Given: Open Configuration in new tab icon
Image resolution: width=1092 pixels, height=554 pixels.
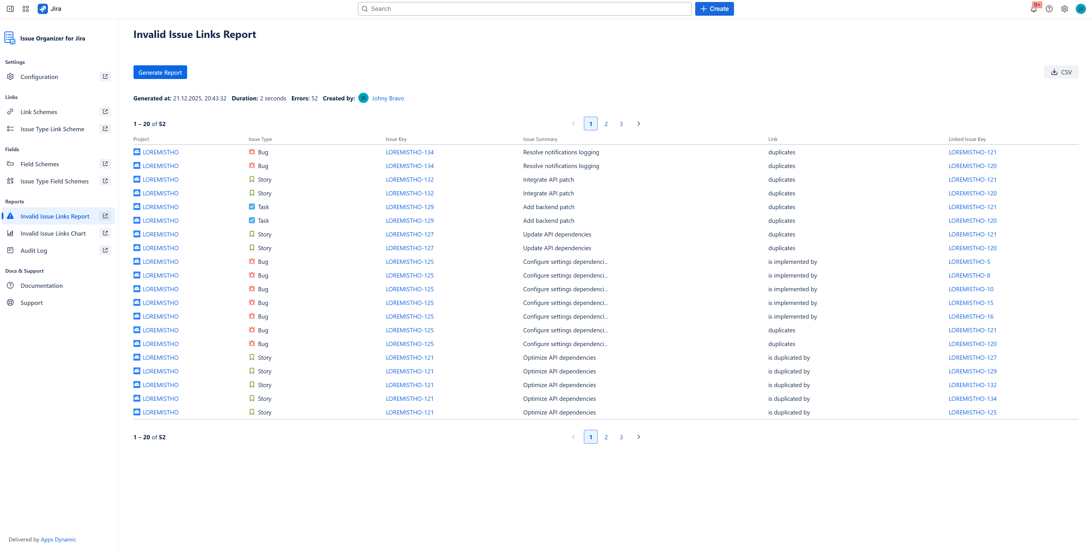Looking at the screenshot, I should coord(105,77).
